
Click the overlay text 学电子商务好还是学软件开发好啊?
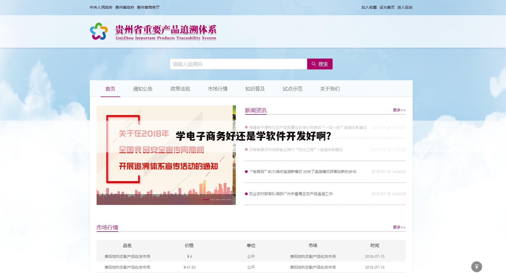coord(253,136)
